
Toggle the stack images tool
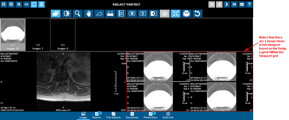(56, 13)
